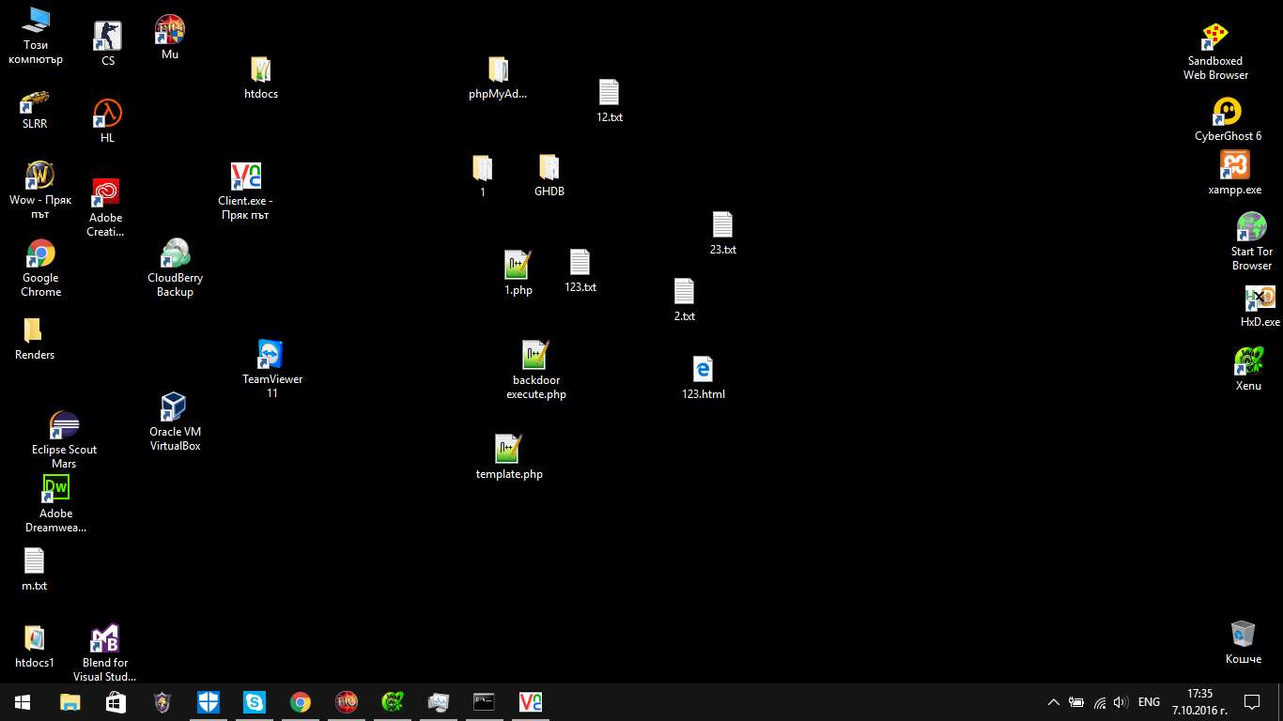Image resolution: width=1283 pixels, height=721 pixels.
Task: Switch to the Command Prompt taskbar window
Action: click(x=484, y=702)
